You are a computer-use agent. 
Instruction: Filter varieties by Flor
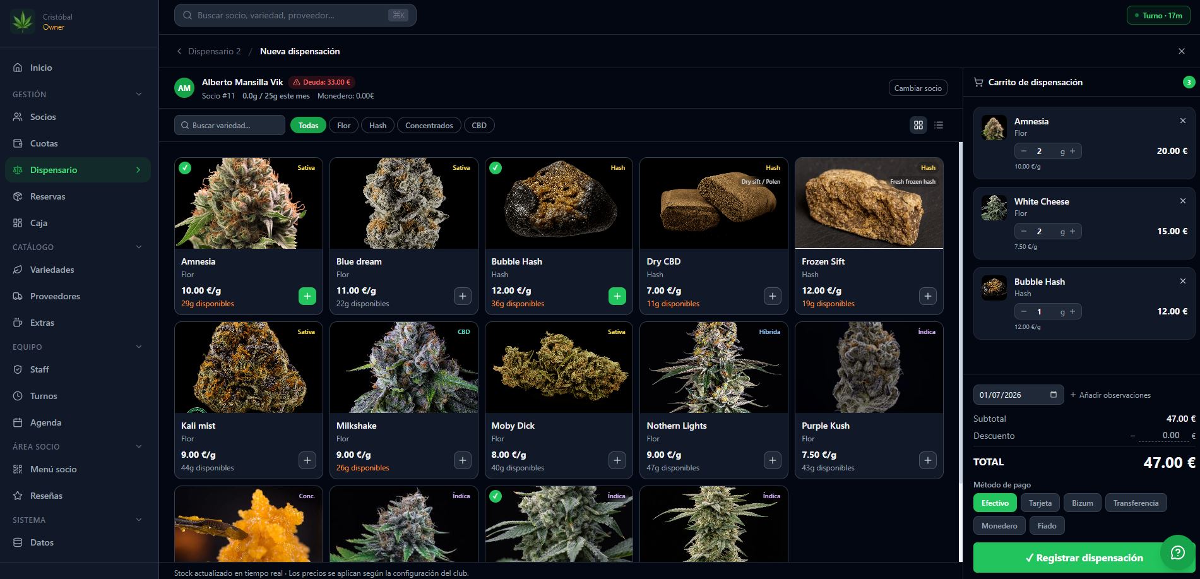(344, 125)
